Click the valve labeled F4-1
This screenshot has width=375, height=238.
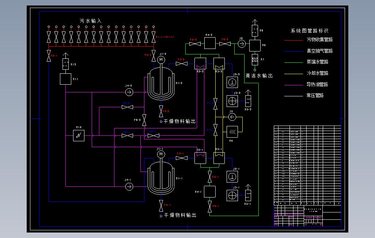pos(161,206)
